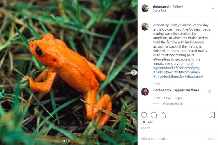The width and height of the screenshot is (218, 145).
Task: Go to next photo with arrow
Action: click(134, 72)
